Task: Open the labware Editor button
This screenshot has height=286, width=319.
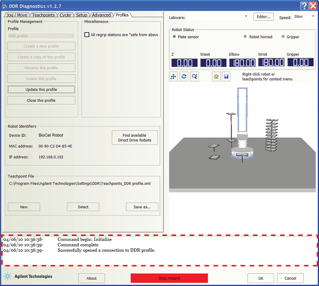Action: 264,17
